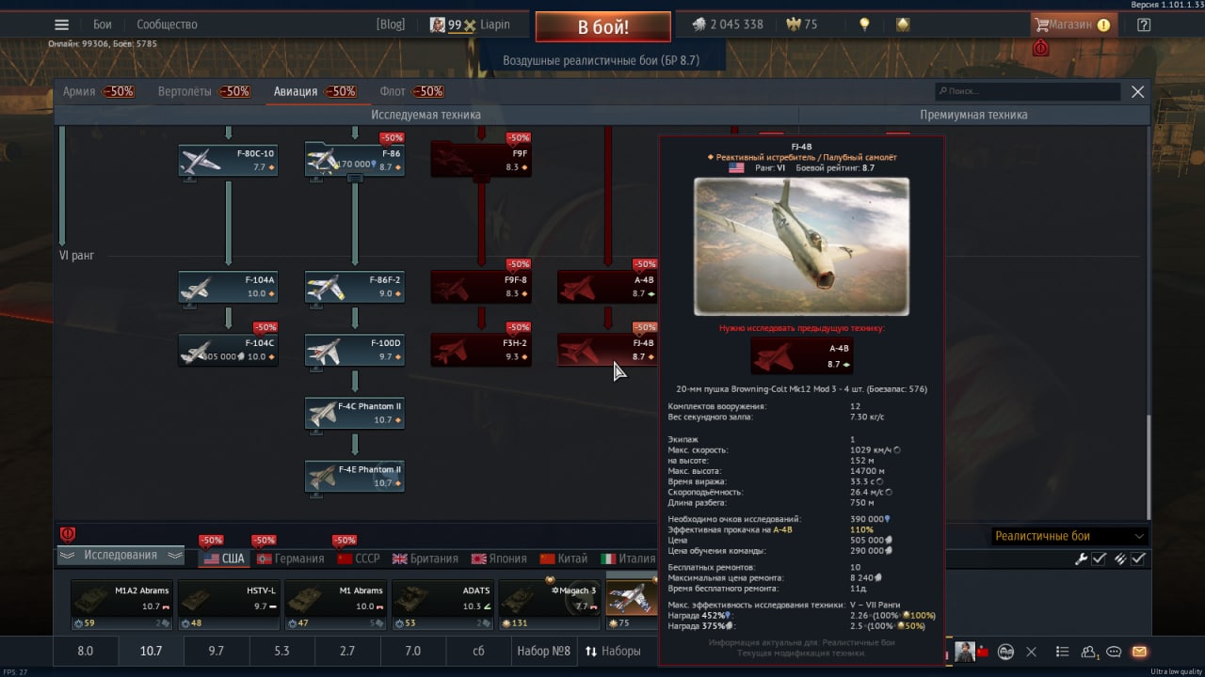
Task: Switch to the Армия tab
Action: point(98,91)
